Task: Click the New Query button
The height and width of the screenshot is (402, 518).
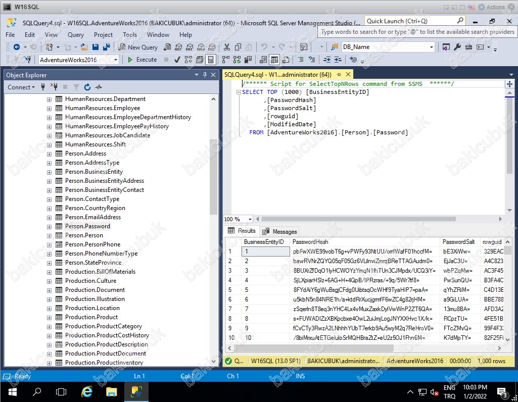Action: pyautogui.click(x=138, y=47)
